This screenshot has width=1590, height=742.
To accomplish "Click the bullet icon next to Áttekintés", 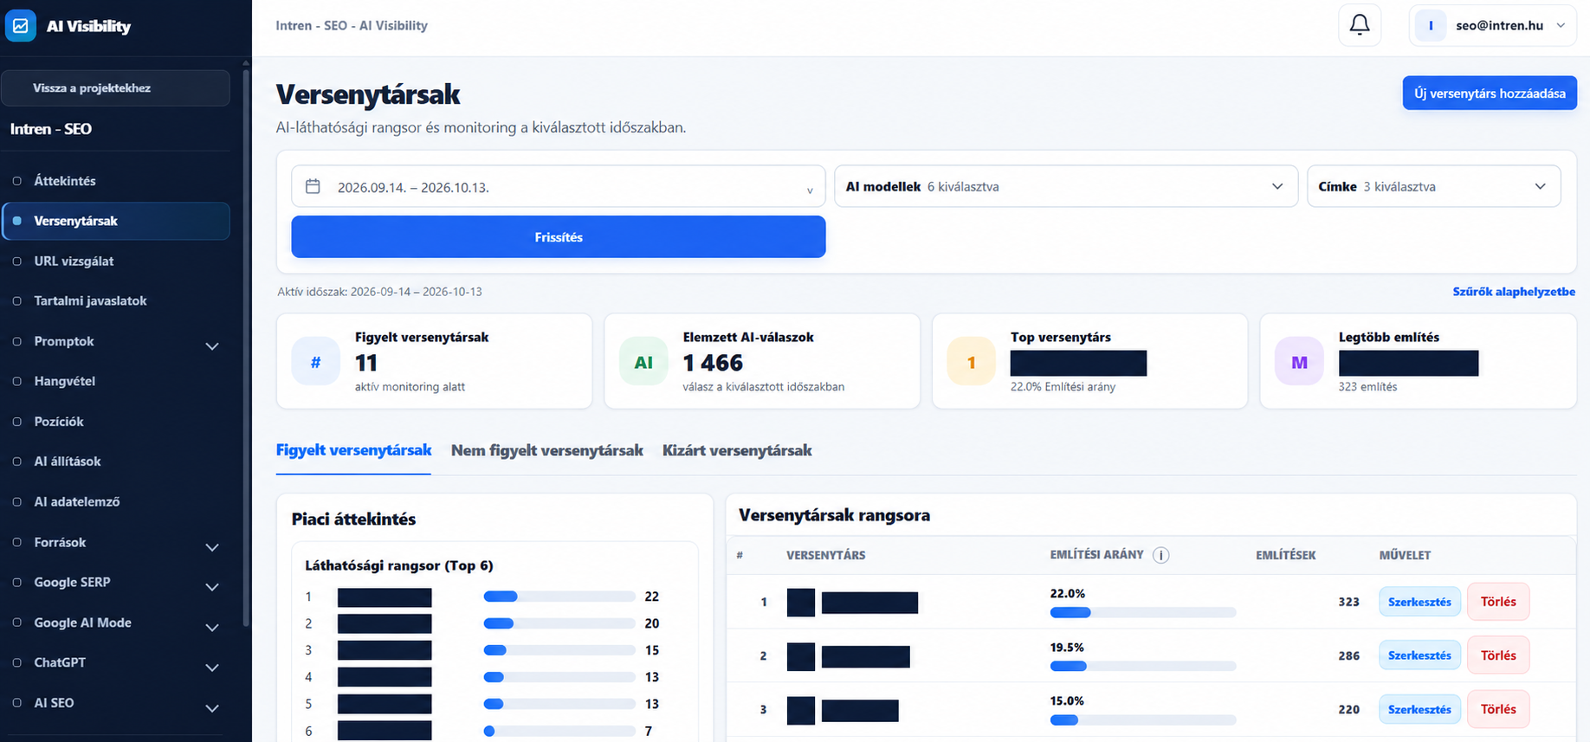I will (16, 181).
